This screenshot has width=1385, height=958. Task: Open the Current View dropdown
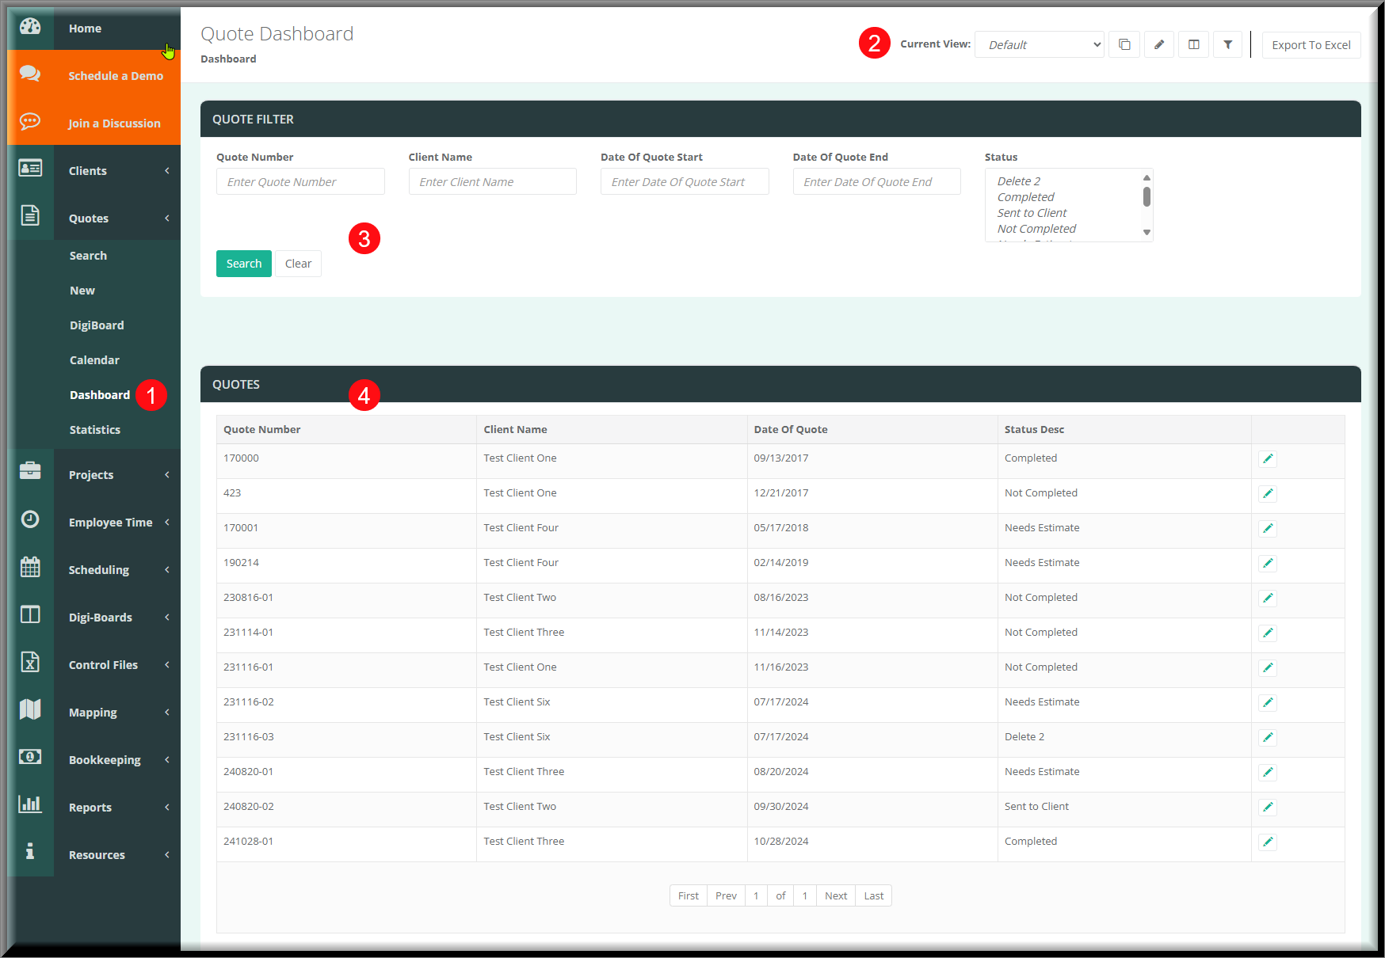[x=1039, y=45]
